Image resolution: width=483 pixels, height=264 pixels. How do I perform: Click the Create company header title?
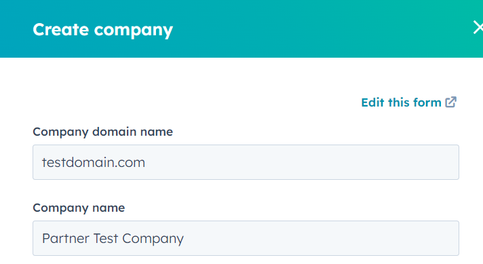coord(103,30)
